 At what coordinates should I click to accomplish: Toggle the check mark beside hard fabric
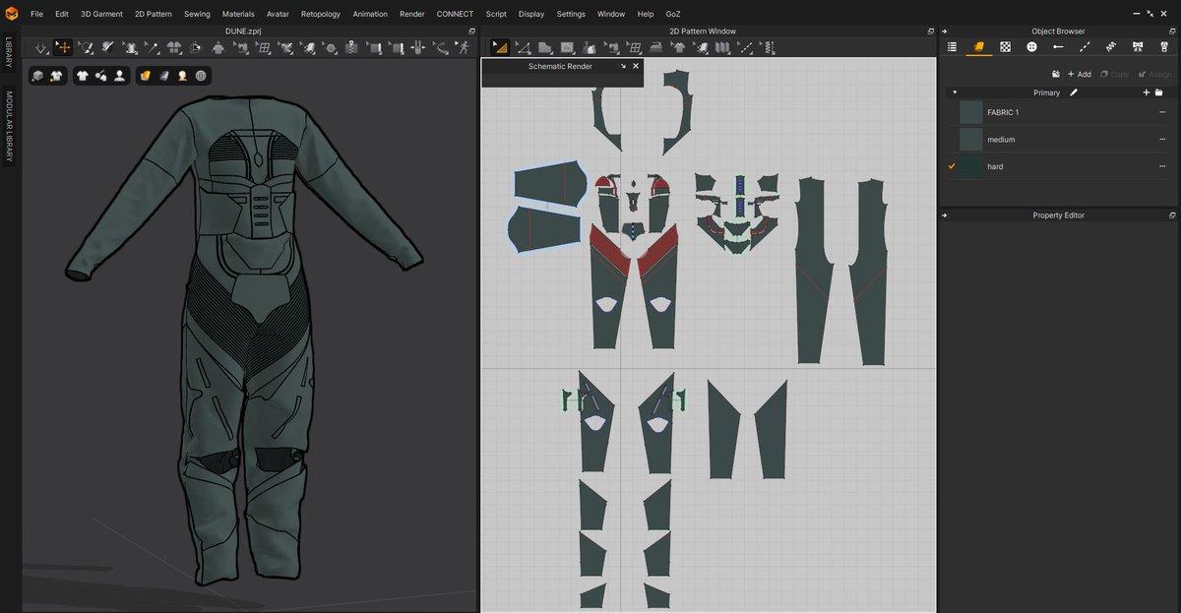coord(952,166)
